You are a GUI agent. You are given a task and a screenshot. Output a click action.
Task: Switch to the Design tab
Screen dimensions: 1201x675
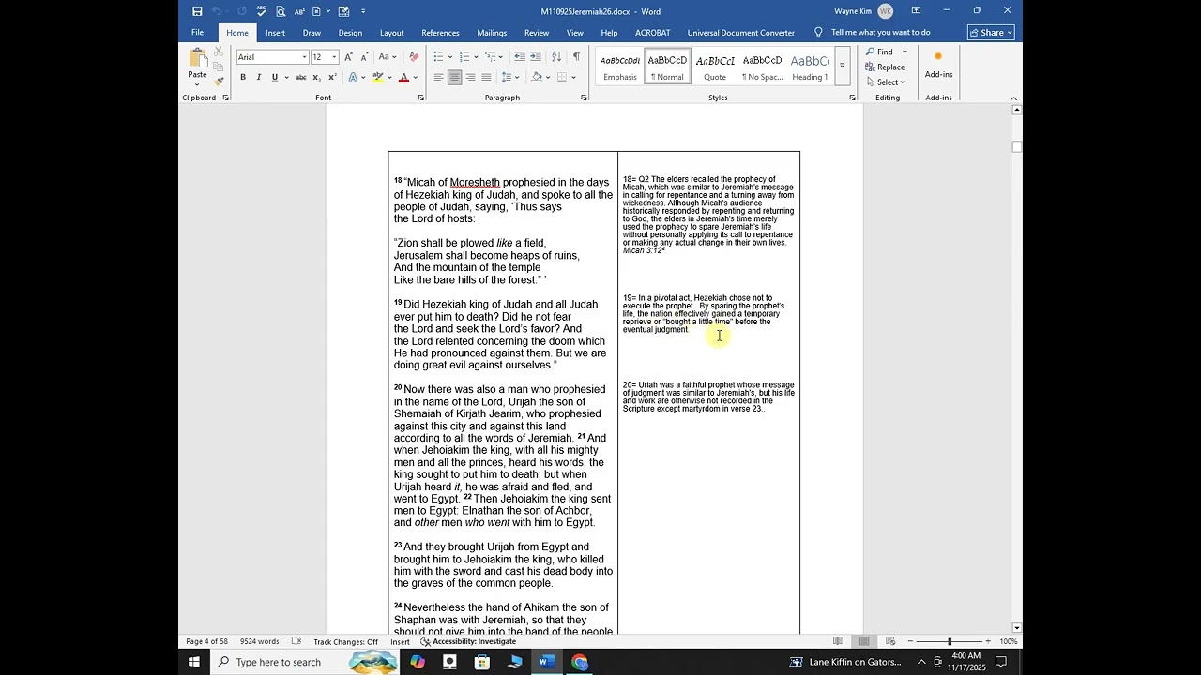coord(350,33)
